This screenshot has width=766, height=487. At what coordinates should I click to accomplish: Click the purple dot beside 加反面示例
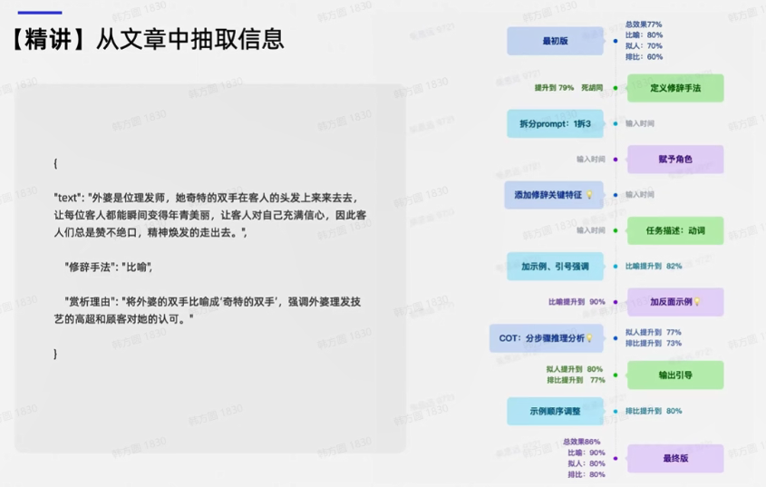(616, 302)
